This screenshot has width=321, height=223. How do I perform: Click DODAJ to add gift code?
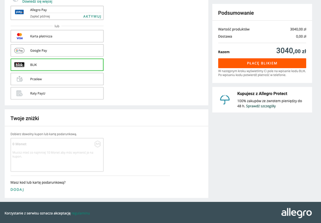[x=17, y=190]
